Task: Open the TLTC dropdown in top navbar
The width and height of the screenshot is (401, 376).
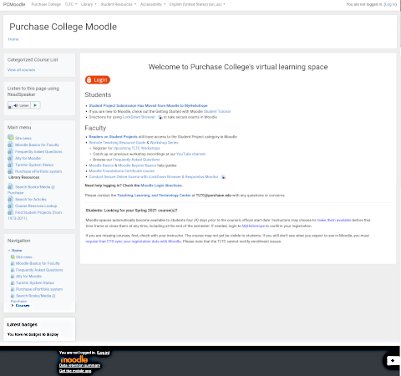Action: click(x=71, y=4)
